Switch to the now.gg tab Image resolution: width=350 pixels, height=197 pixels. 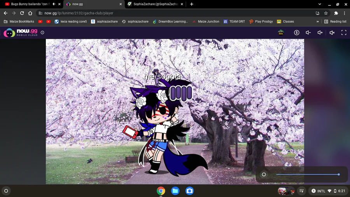[x=94, y=4]
